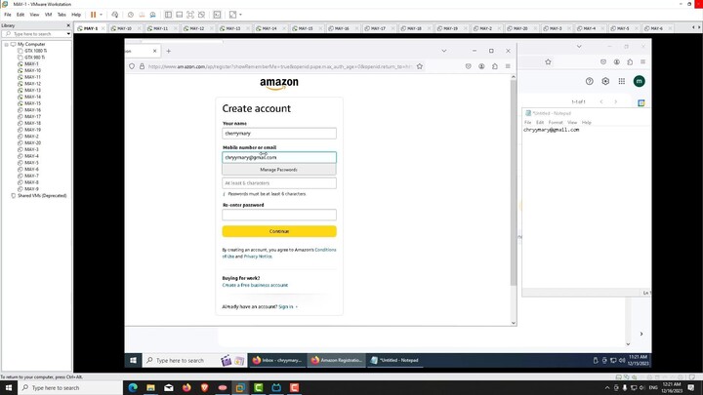Open the power options dropdown beside pause
This screenshot has height=395, width=703.
(x=101, y=15)
